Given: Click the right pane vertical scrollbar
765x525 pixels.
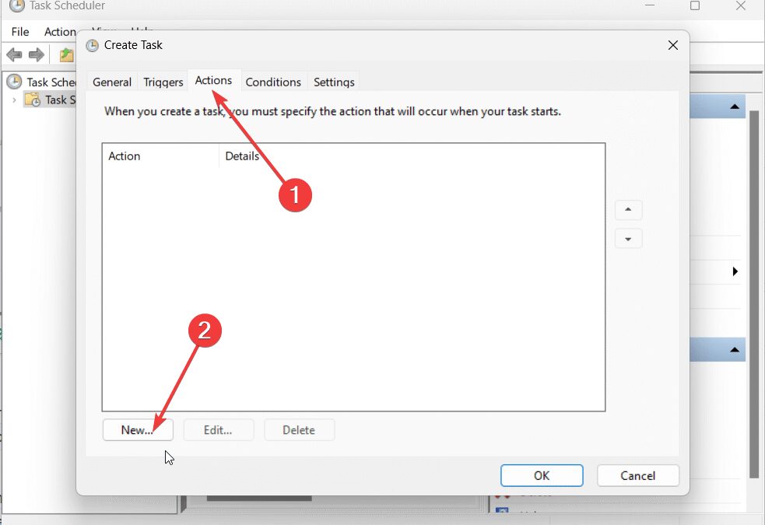Looking at the screenshot, I should point(754,294).
